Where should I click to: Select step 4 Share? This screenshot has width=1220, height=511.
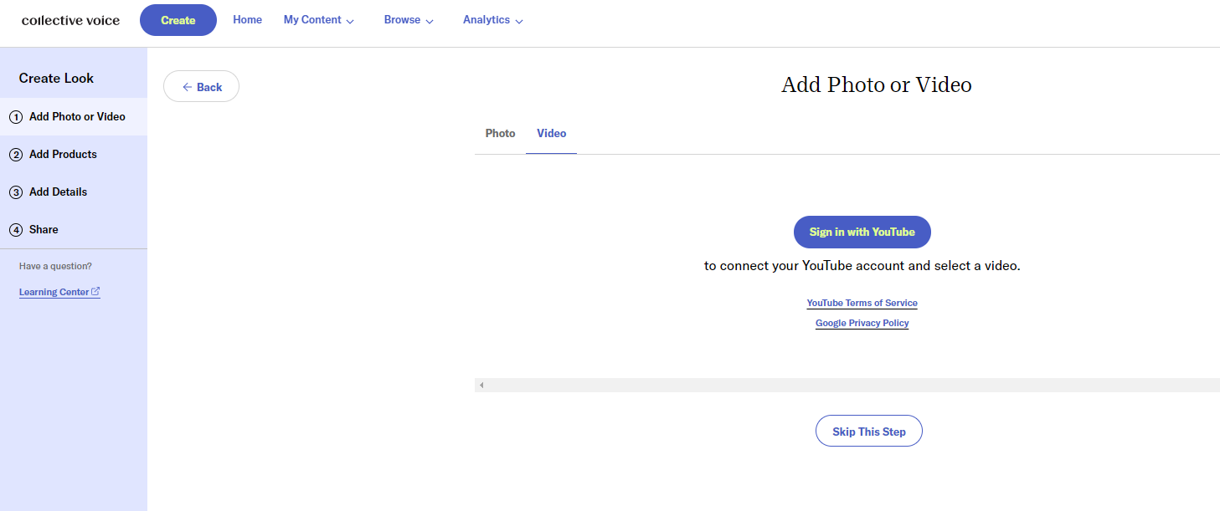click(74, 230)
